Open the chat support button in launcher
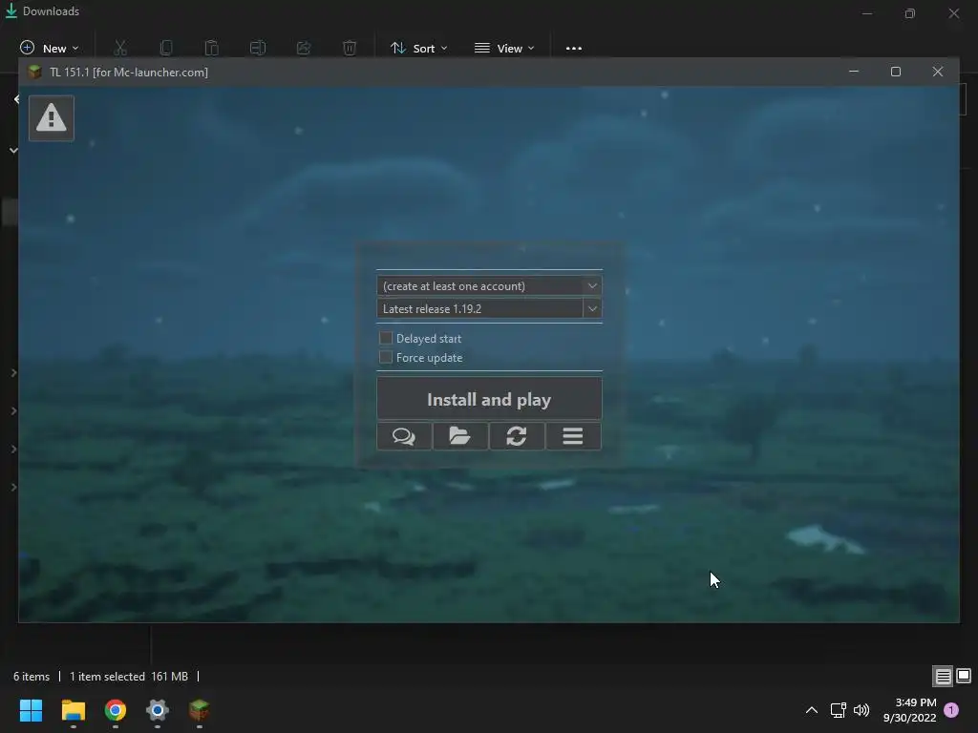The width and height of the screenshot is (978, 733). tap(404, 435)
